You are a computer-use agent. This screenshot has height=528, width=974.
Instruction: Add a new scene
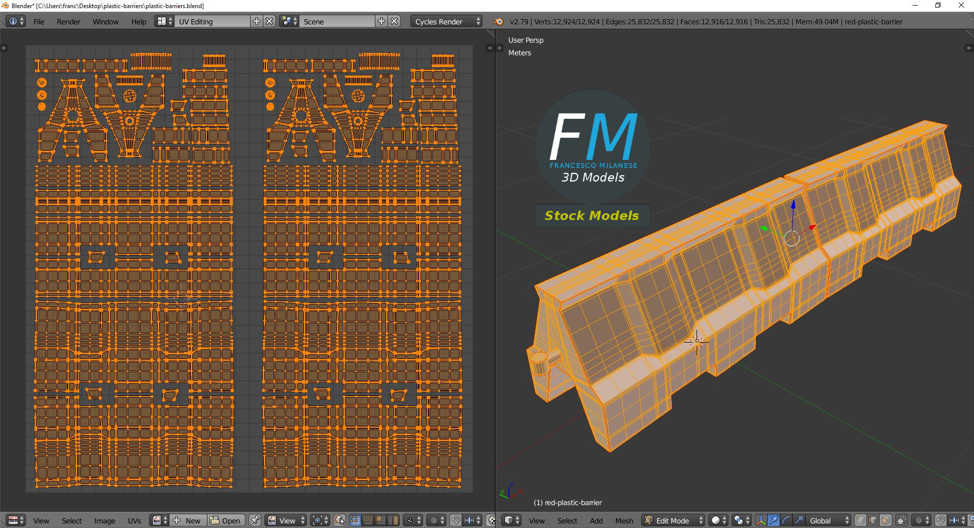381,21
